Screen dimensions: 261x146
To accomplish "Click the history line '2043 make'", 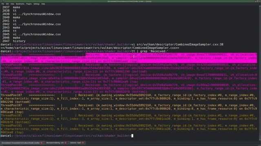I will coord(11,28).
